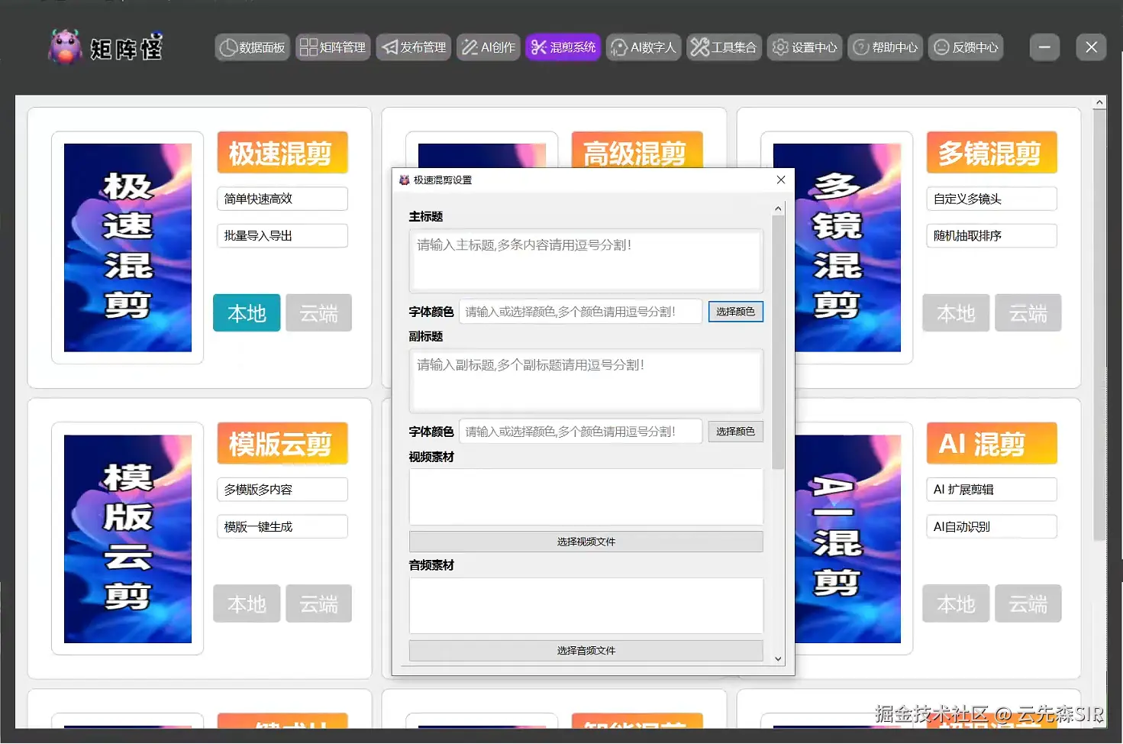Image resolution: width=1123 pixels, height=744 pixels.
Task: Click dialog scrollbar down arrow
Action: [778, 658]
